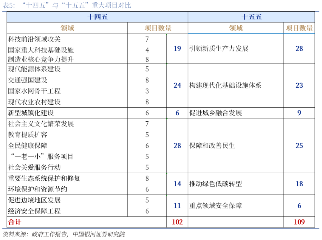
Task: Click the "国家水网骨干工程" cell
Action: tap(34, 91)
